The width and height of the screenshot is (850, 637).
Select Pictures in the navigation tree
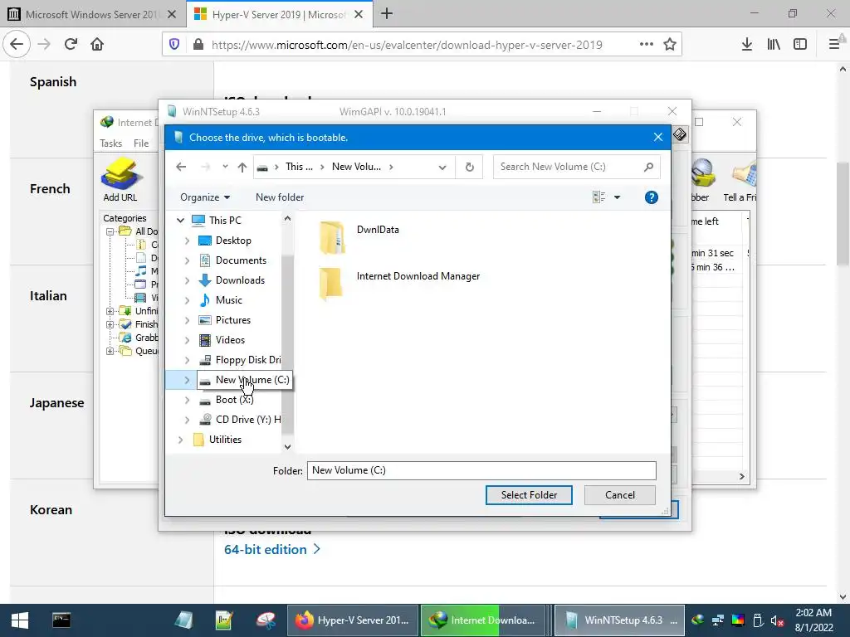232,320
